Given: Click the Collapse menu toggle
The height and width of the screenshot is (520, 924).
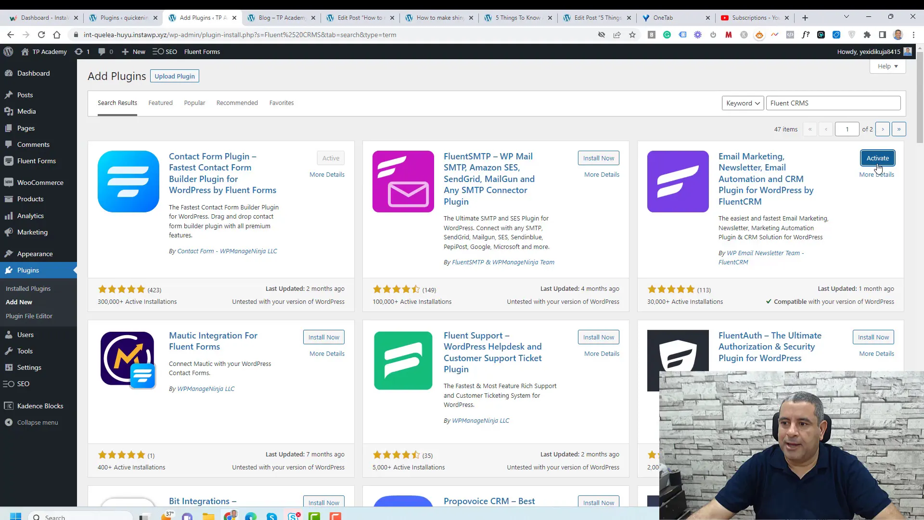Looking at the screenshot, I should [37, 422].
